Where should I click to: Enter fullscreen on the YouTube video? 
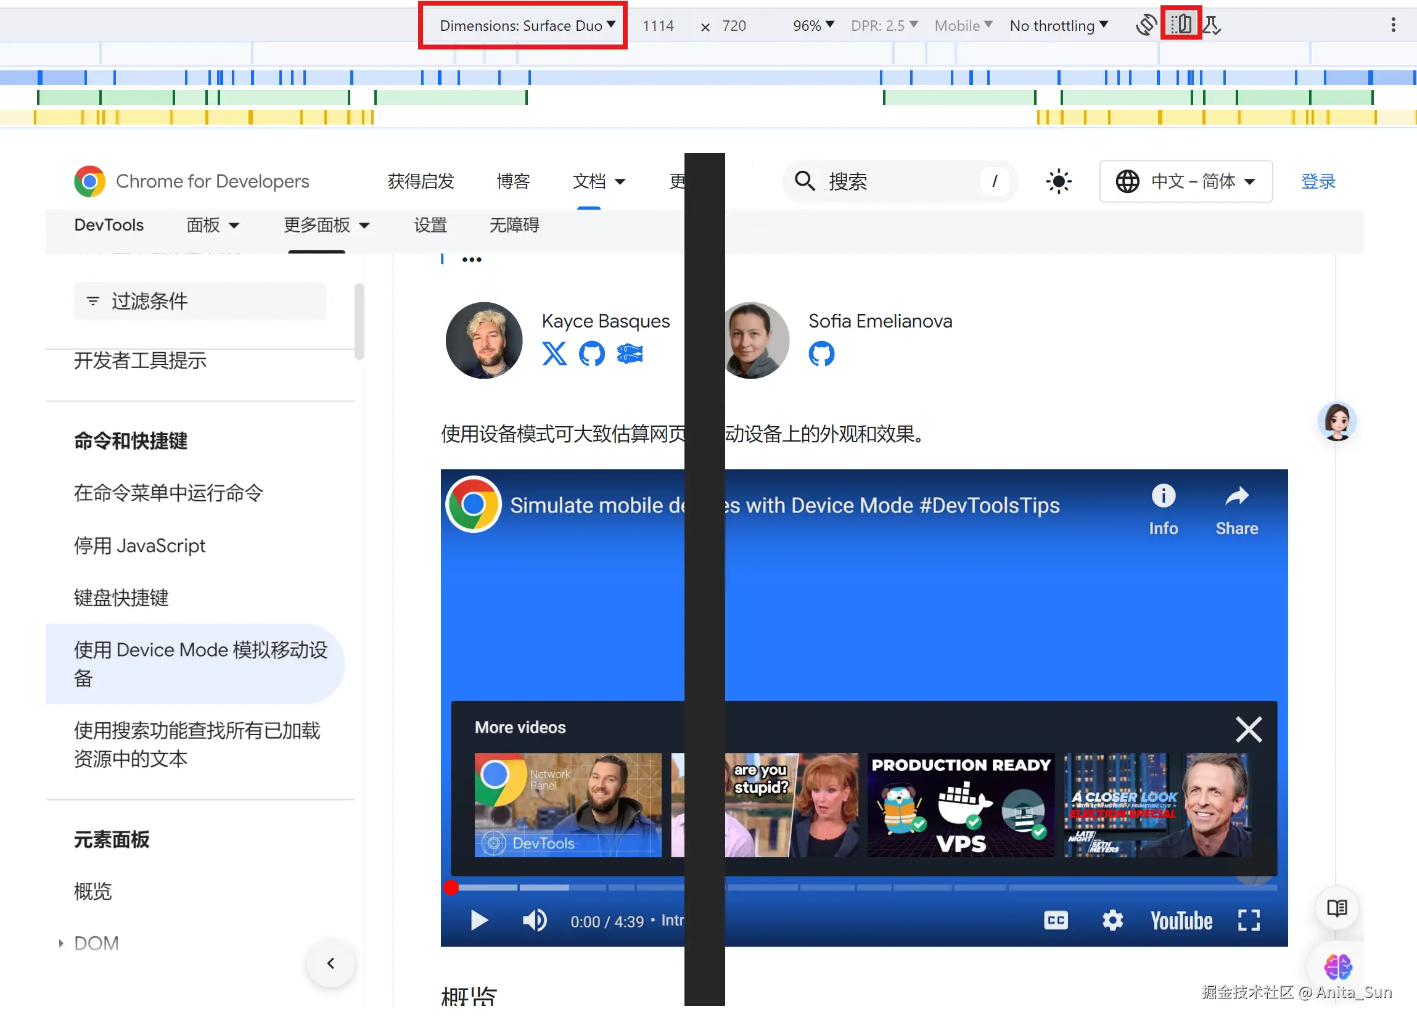coord(1247,920)
